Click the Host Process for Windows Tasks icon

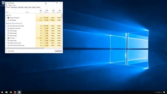(8, 45)
